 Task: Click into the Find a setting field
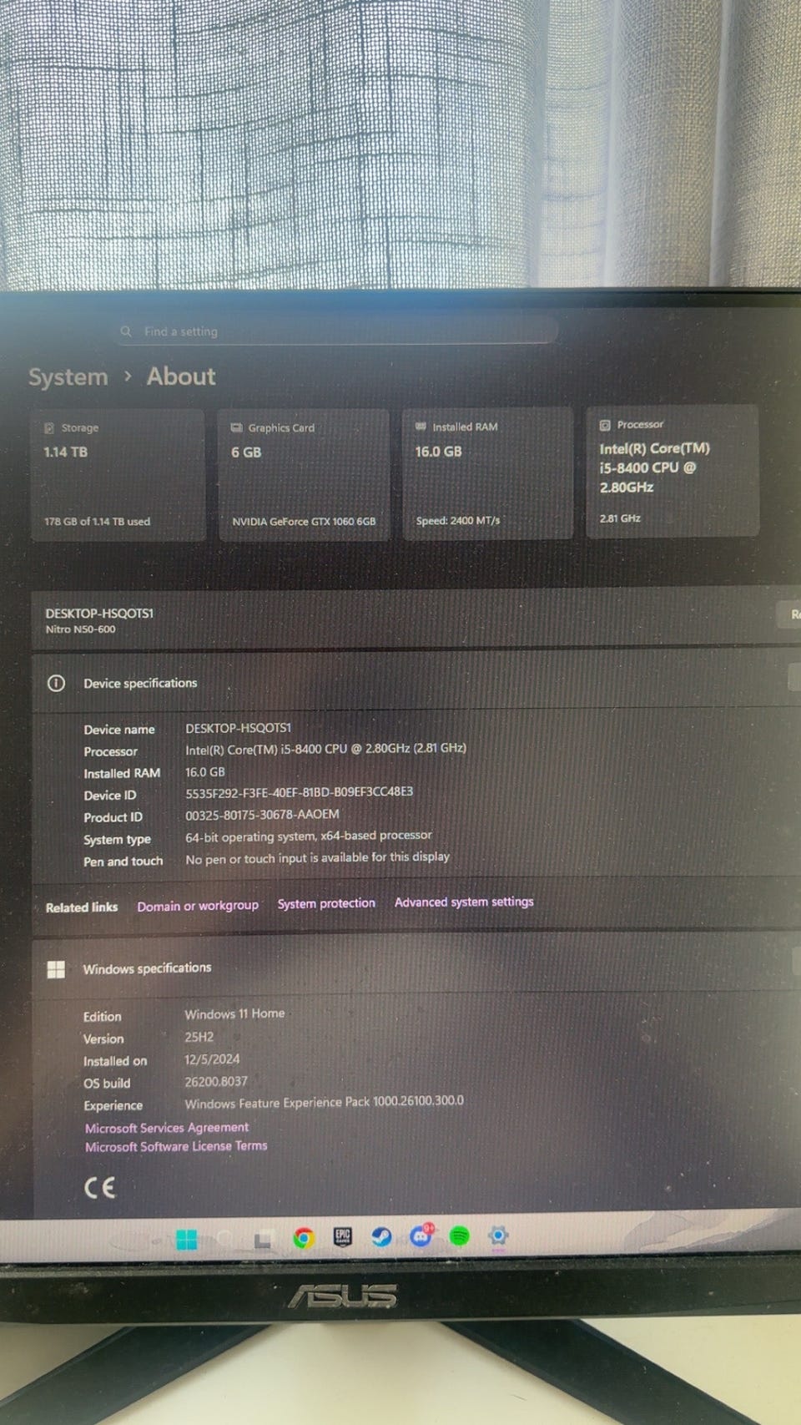(x=337, y=331)
